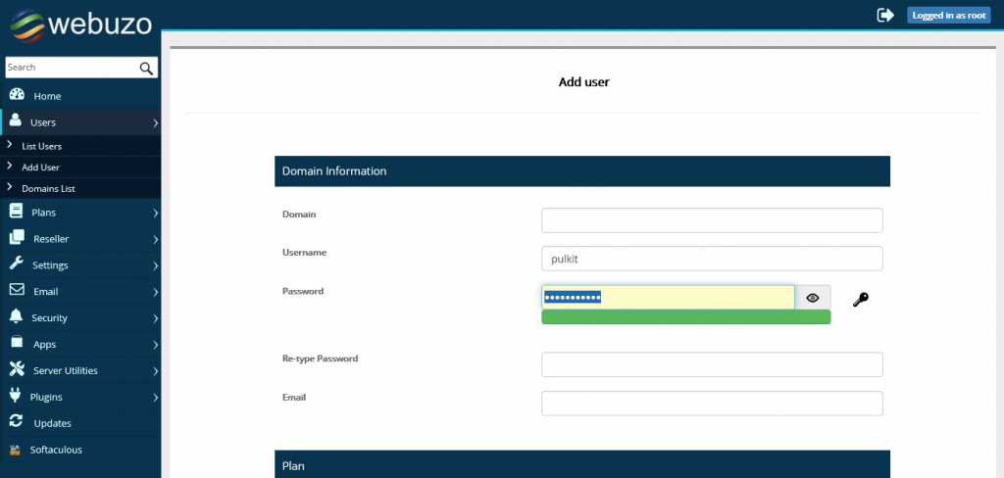
Task: Select the Email menu label
Action: pos(45,292)
